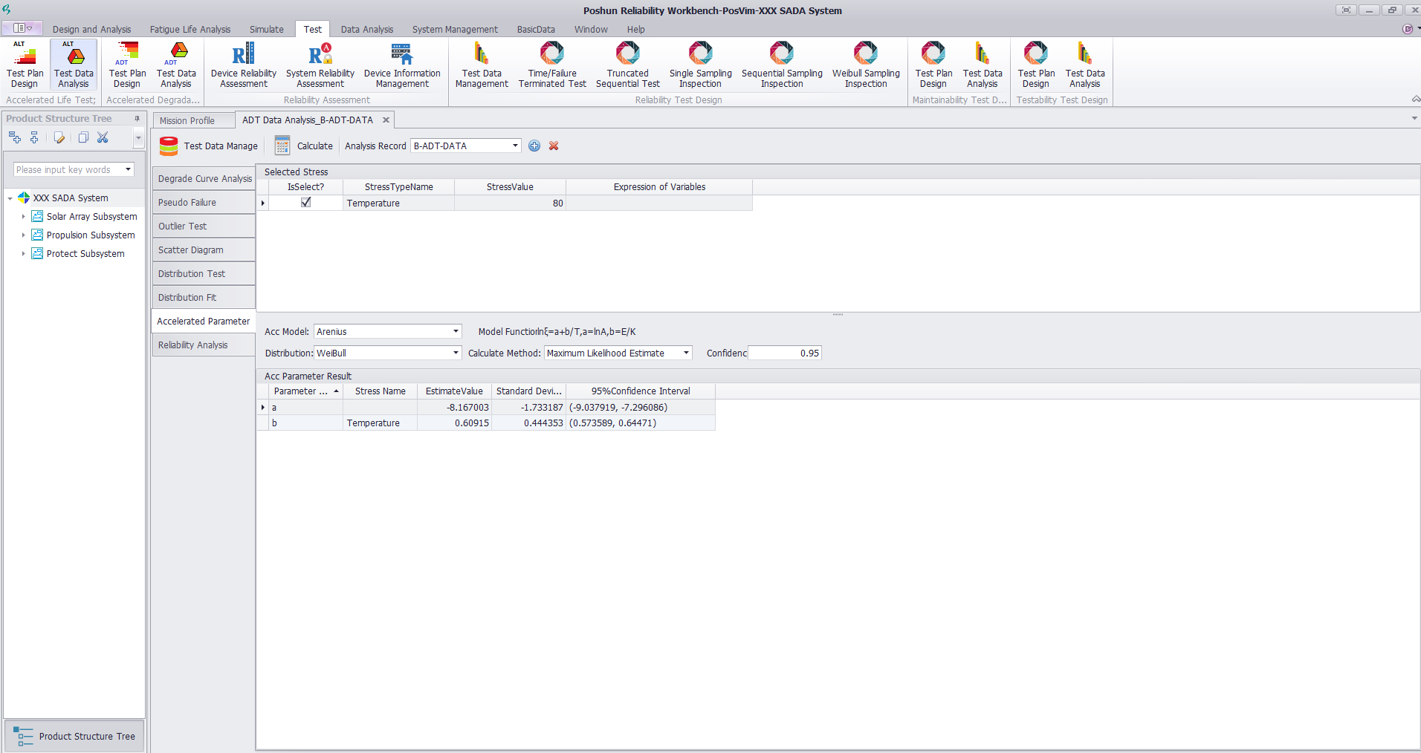The height and width of the screenshot is (753, 1421).
Task: Collapse the ribbon with arrow icon
Action: coord(1415,100)
